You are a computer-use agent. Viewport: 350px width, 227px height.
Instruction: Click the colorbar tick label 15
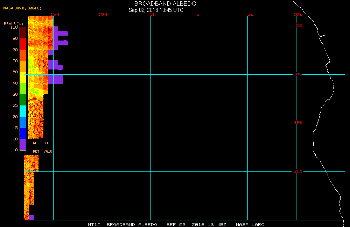(x=15, y=128)
